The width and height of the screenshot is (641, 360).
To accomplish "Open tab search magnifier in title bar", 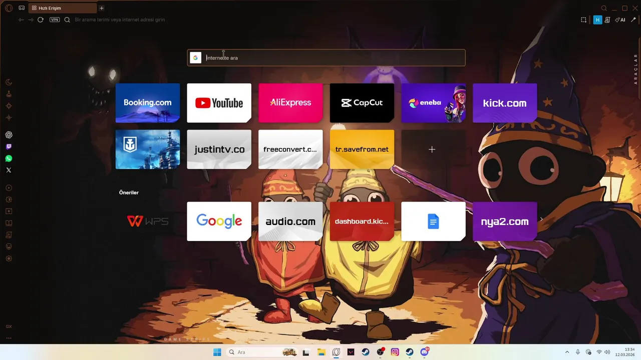I will [x=604, y=8].
